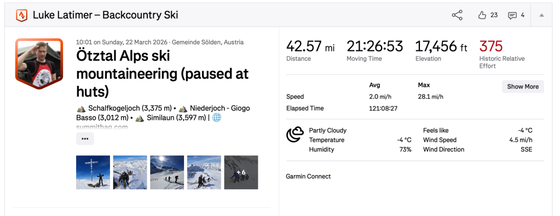Click the Historic Relative Effort label

point(502,62)
